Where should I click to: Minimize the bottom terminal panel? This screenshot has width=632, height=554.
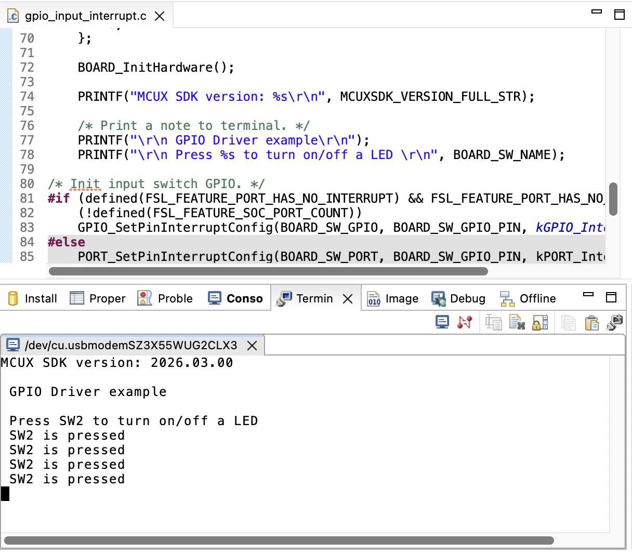click(588, 295)
